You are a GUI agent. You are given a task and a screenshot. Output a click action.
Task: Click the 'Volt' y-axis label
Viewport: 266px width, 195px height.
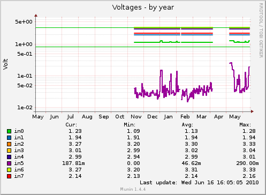[5, 64]
